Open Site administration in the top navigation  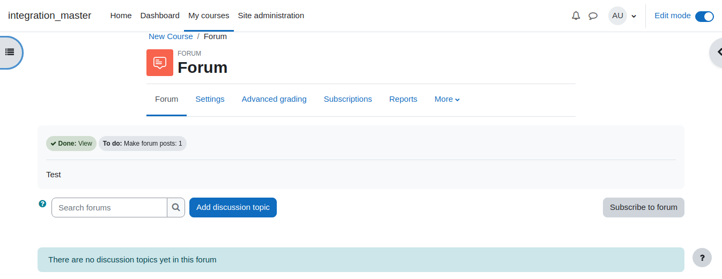(271, 16)
